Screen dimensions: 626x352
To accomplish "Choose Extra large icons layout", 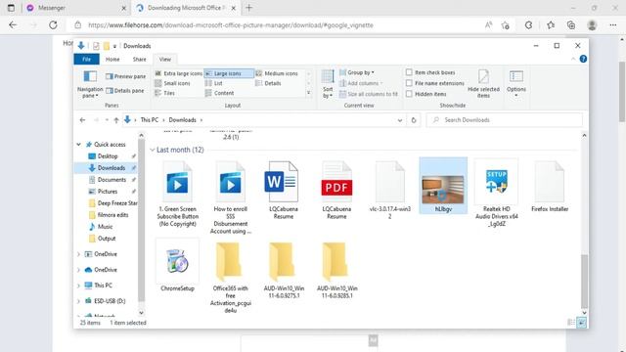I will pos(178,73).
